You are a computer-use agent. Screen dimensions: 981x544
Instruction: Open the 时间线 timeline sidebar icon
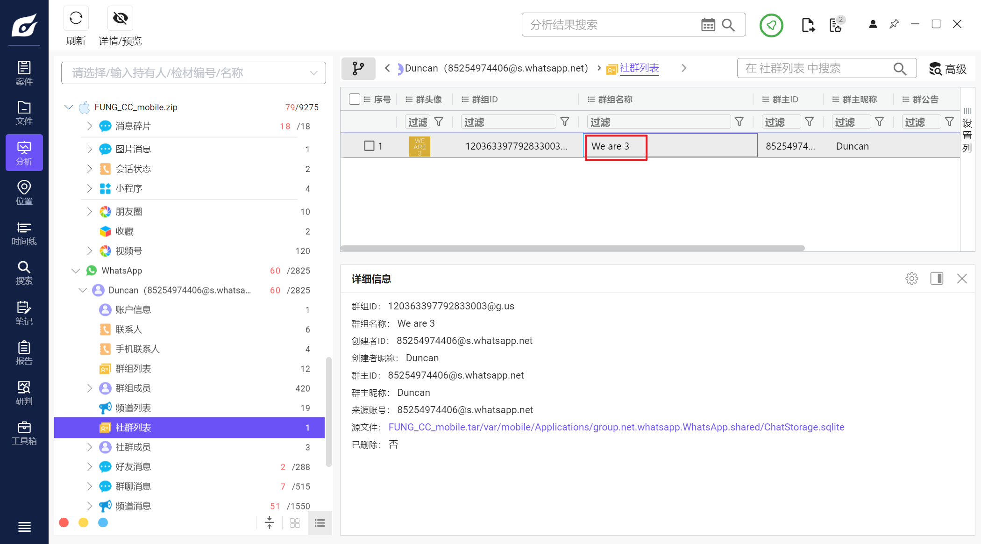coord(24,233)
